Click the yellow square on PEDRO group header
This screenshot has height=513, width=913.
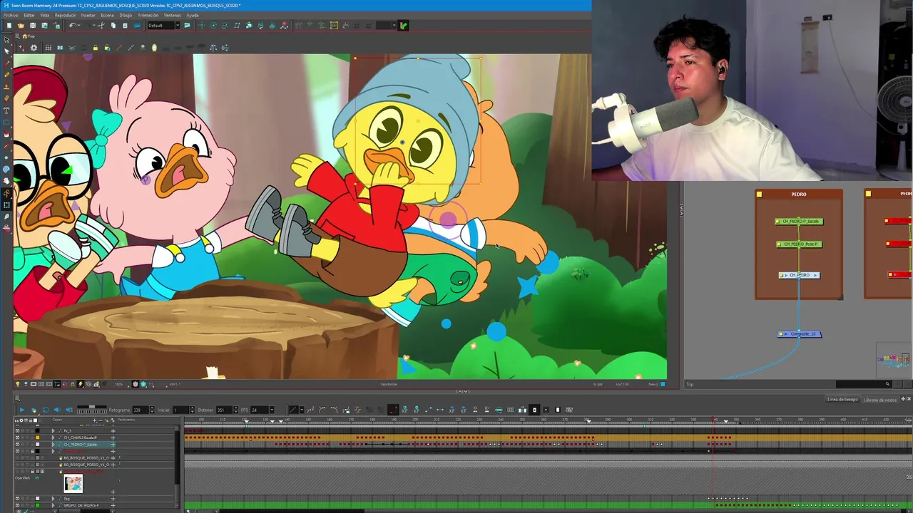760,194
